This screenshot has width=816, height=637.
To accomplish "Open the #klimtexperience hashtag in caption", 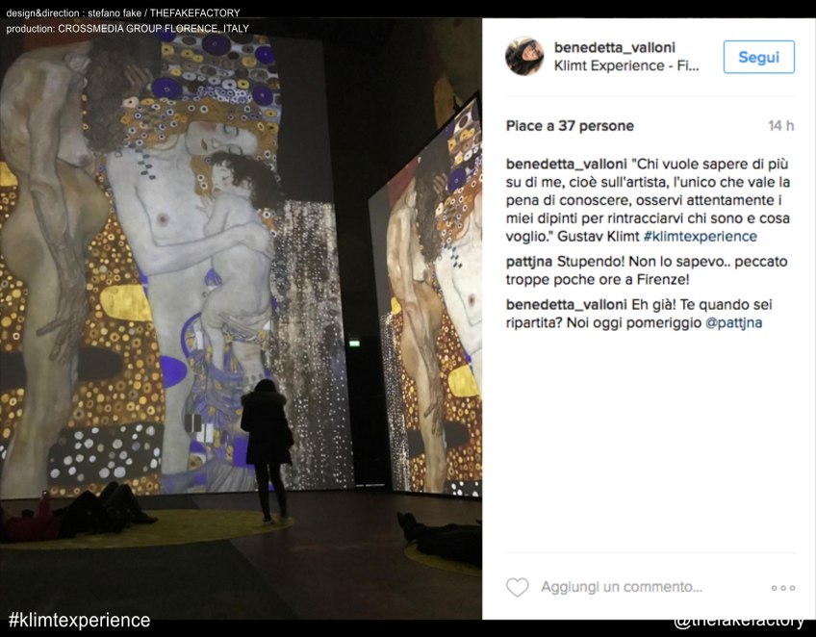I will point(700,237).
